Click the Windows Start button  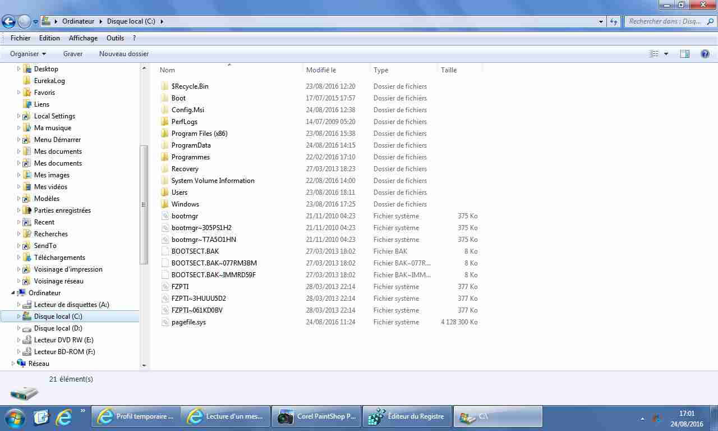(x=15, y=418)
